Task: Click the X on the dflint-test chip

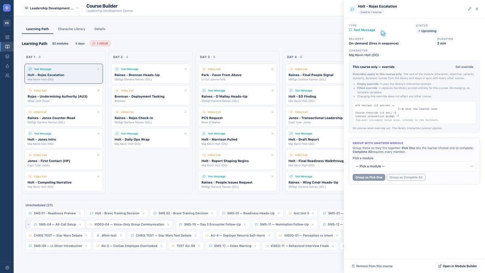Action: coord(122,235)
